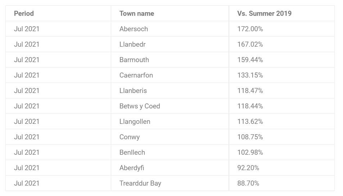Click the 108.75% value cell
Image resolution: width=343 pixels, height=196 pixels.
tap(282, 137)
